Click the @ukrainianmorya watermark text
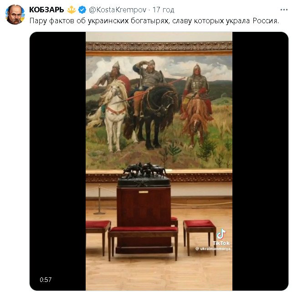Screen dimensions: 293x297 click(x=213, y=249)
